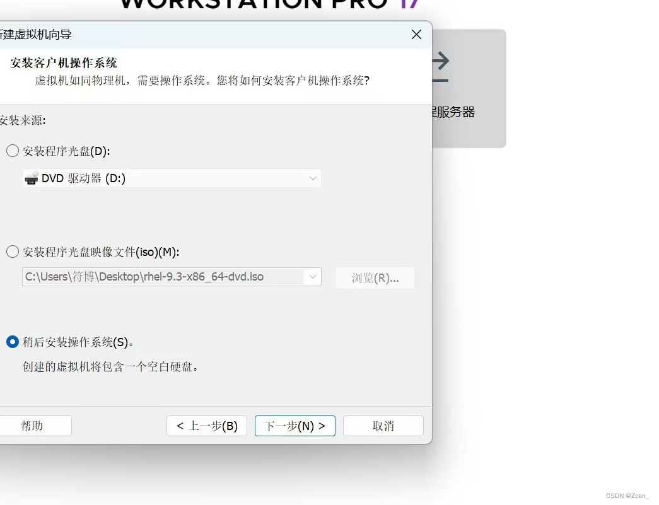Go back with the Previous (B) button

[207, 426]
